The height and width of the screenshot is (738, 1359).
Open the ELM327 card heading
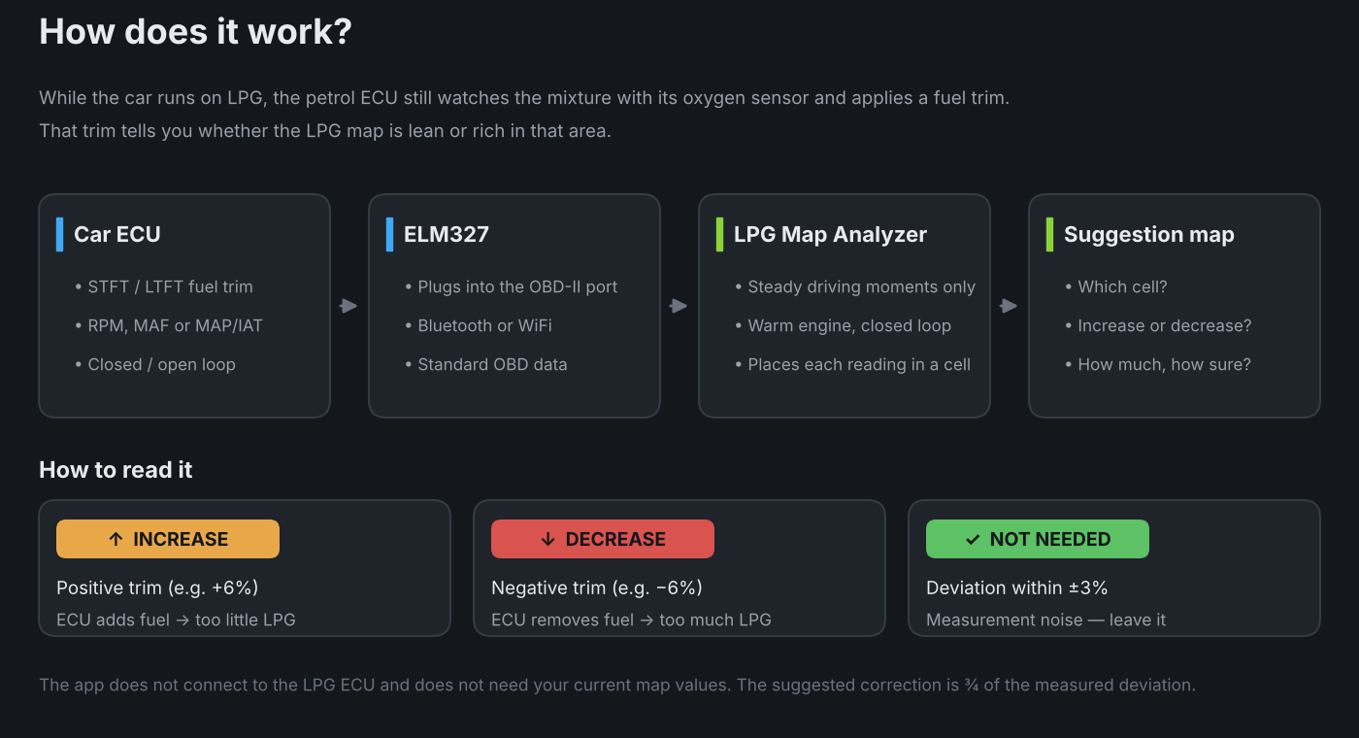click(x=447, y=234)
